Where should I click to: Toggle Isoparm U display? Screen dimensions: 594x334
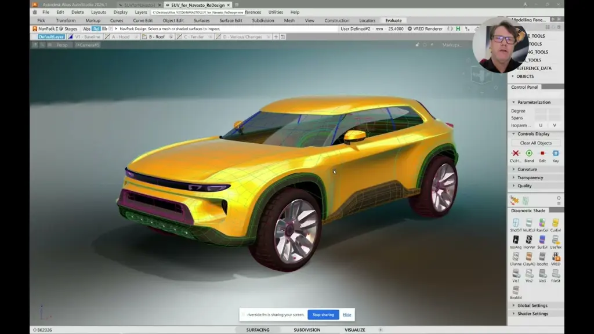[x=541, y=125]
